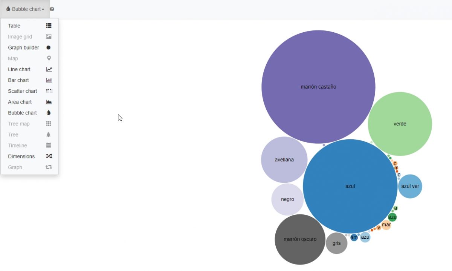
Task: Click the Area chart icon
Action: (x=49, y=102)
